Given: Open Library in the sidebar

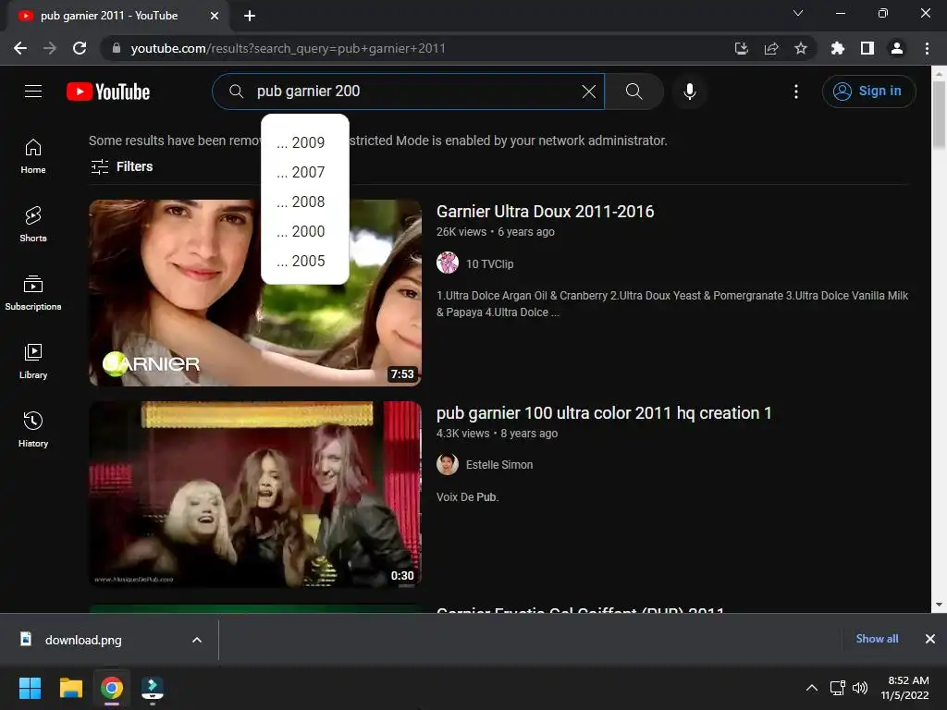Looking at the screenshot, I should [x=33, y=361].
